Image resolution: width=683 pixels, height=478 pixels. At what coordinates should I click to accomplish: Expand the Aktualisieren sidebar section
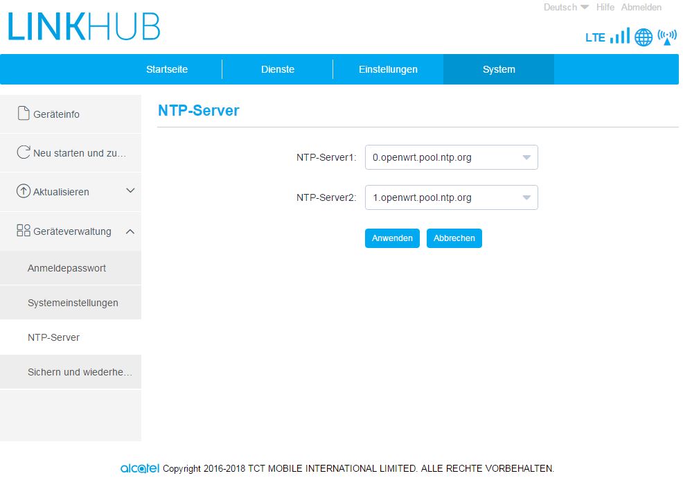coord(130,191)
